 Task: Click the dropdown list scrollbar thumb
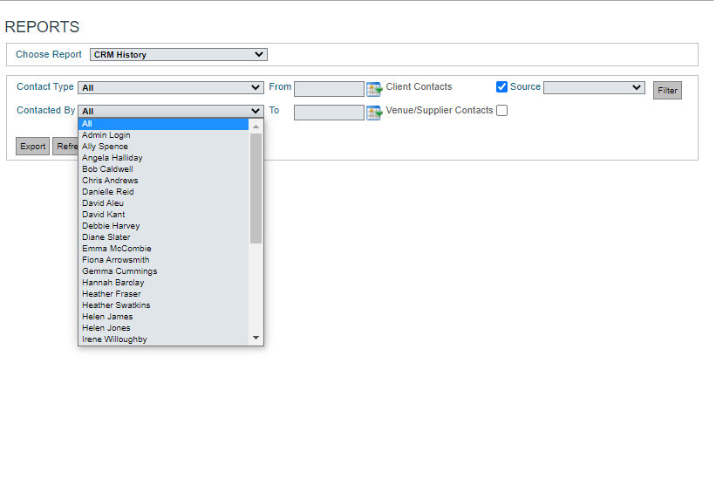[256, 188]
